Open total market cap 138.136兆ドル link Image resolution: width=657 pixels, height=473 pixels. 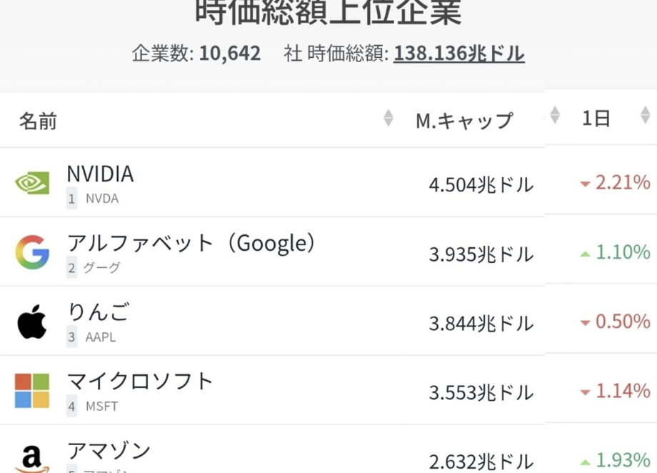point(458,54)
